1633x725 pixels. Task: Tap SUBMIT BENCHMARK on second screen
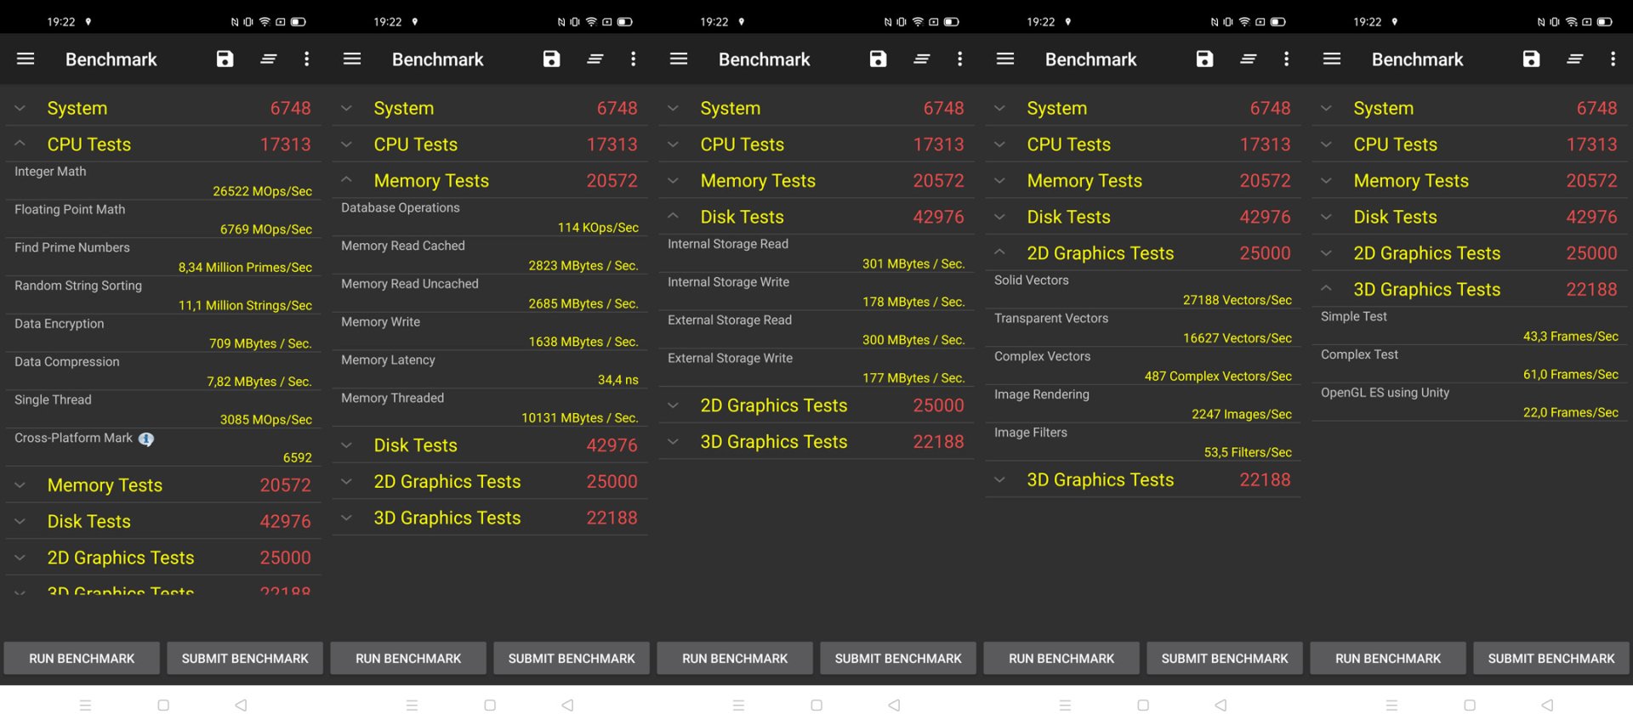[x=572, y=659]
